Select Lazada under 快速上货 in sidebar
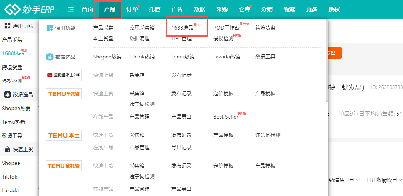Screen dimensions: 403x196 click(10, 190)
